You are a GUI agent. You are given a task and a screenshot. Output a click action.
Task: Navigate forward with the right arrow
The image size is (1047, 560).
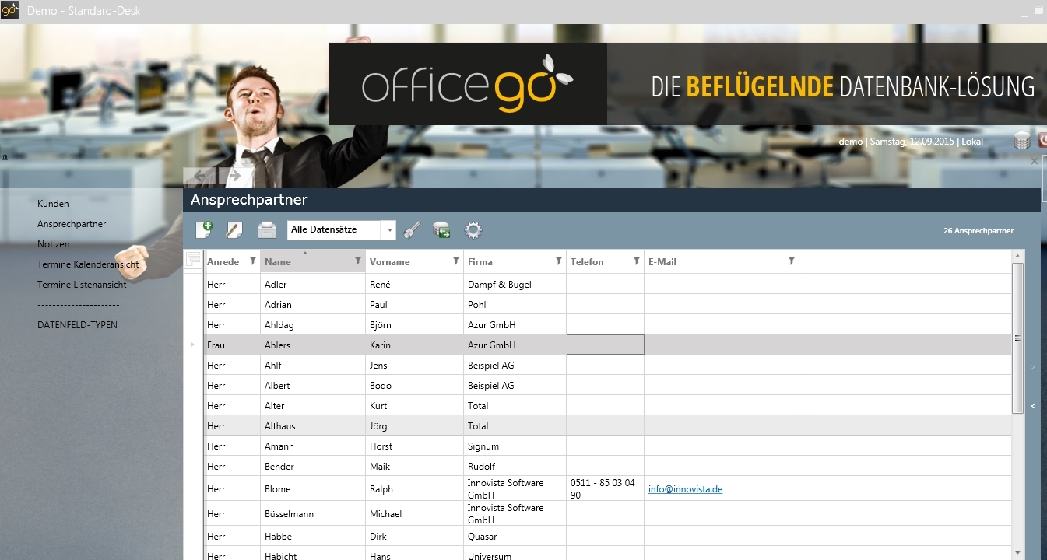point(235,176)
